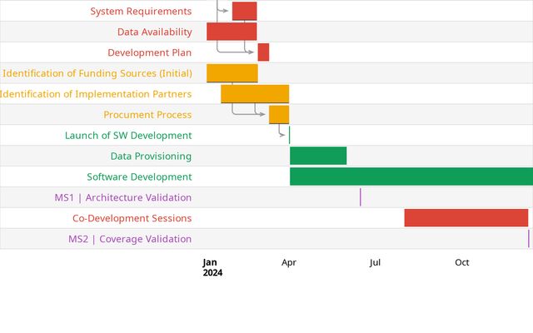Click the Co-Development Sessions red bar

[x=466, y=218]
